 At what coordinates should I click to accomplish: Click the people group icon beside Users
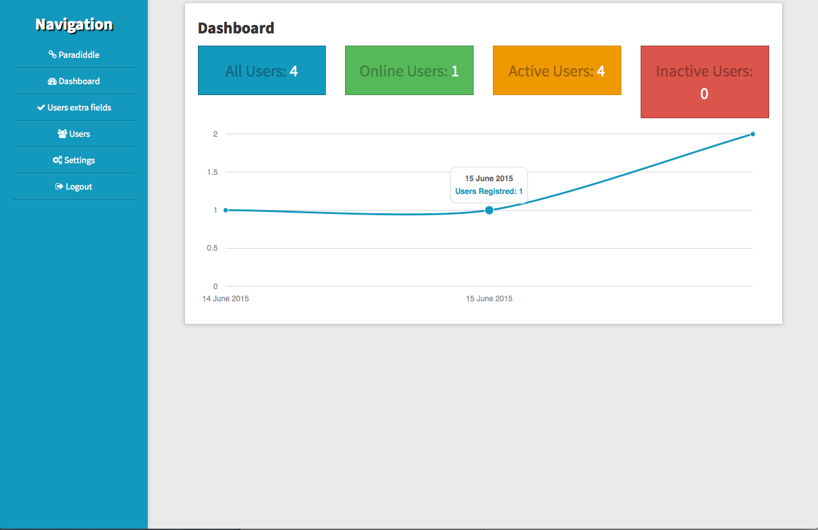click(x=62, y=134)
